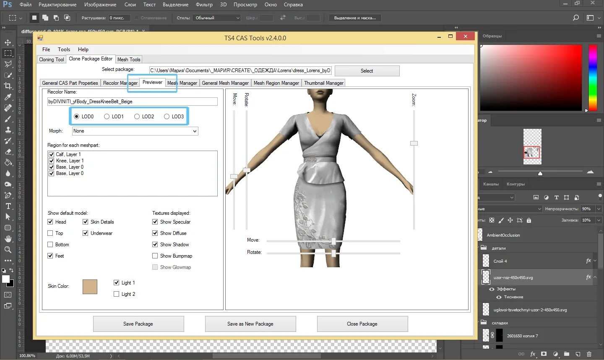604x360 pixels.
Task: Expand Слой 4 effects chevron
Action: pyautogui.click(x=595, y=261)
